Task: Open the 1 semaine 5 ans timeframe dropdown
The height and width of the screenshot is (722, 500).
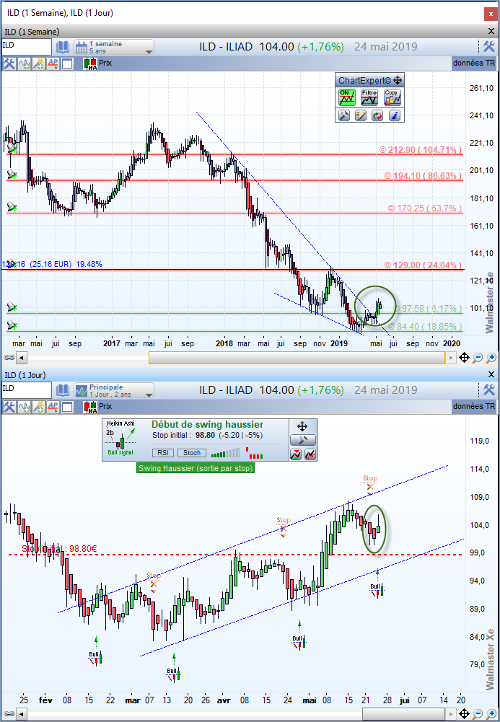Action: click(114, 47)
